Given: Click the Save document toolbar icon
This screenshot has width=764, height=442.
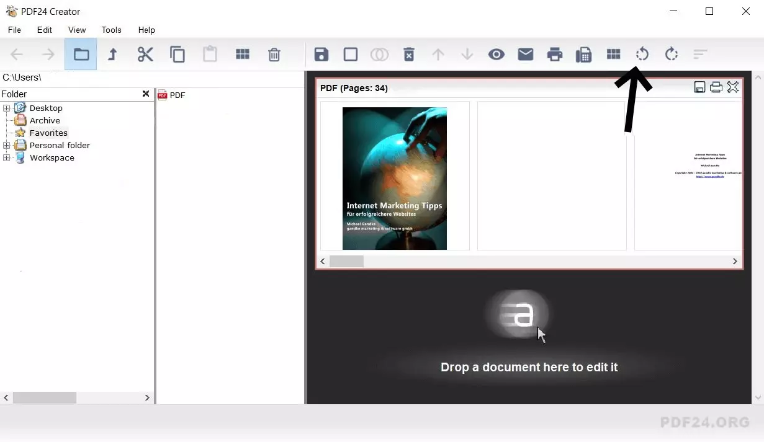Looking at the screenshot, I should click(x=321, y=55).
